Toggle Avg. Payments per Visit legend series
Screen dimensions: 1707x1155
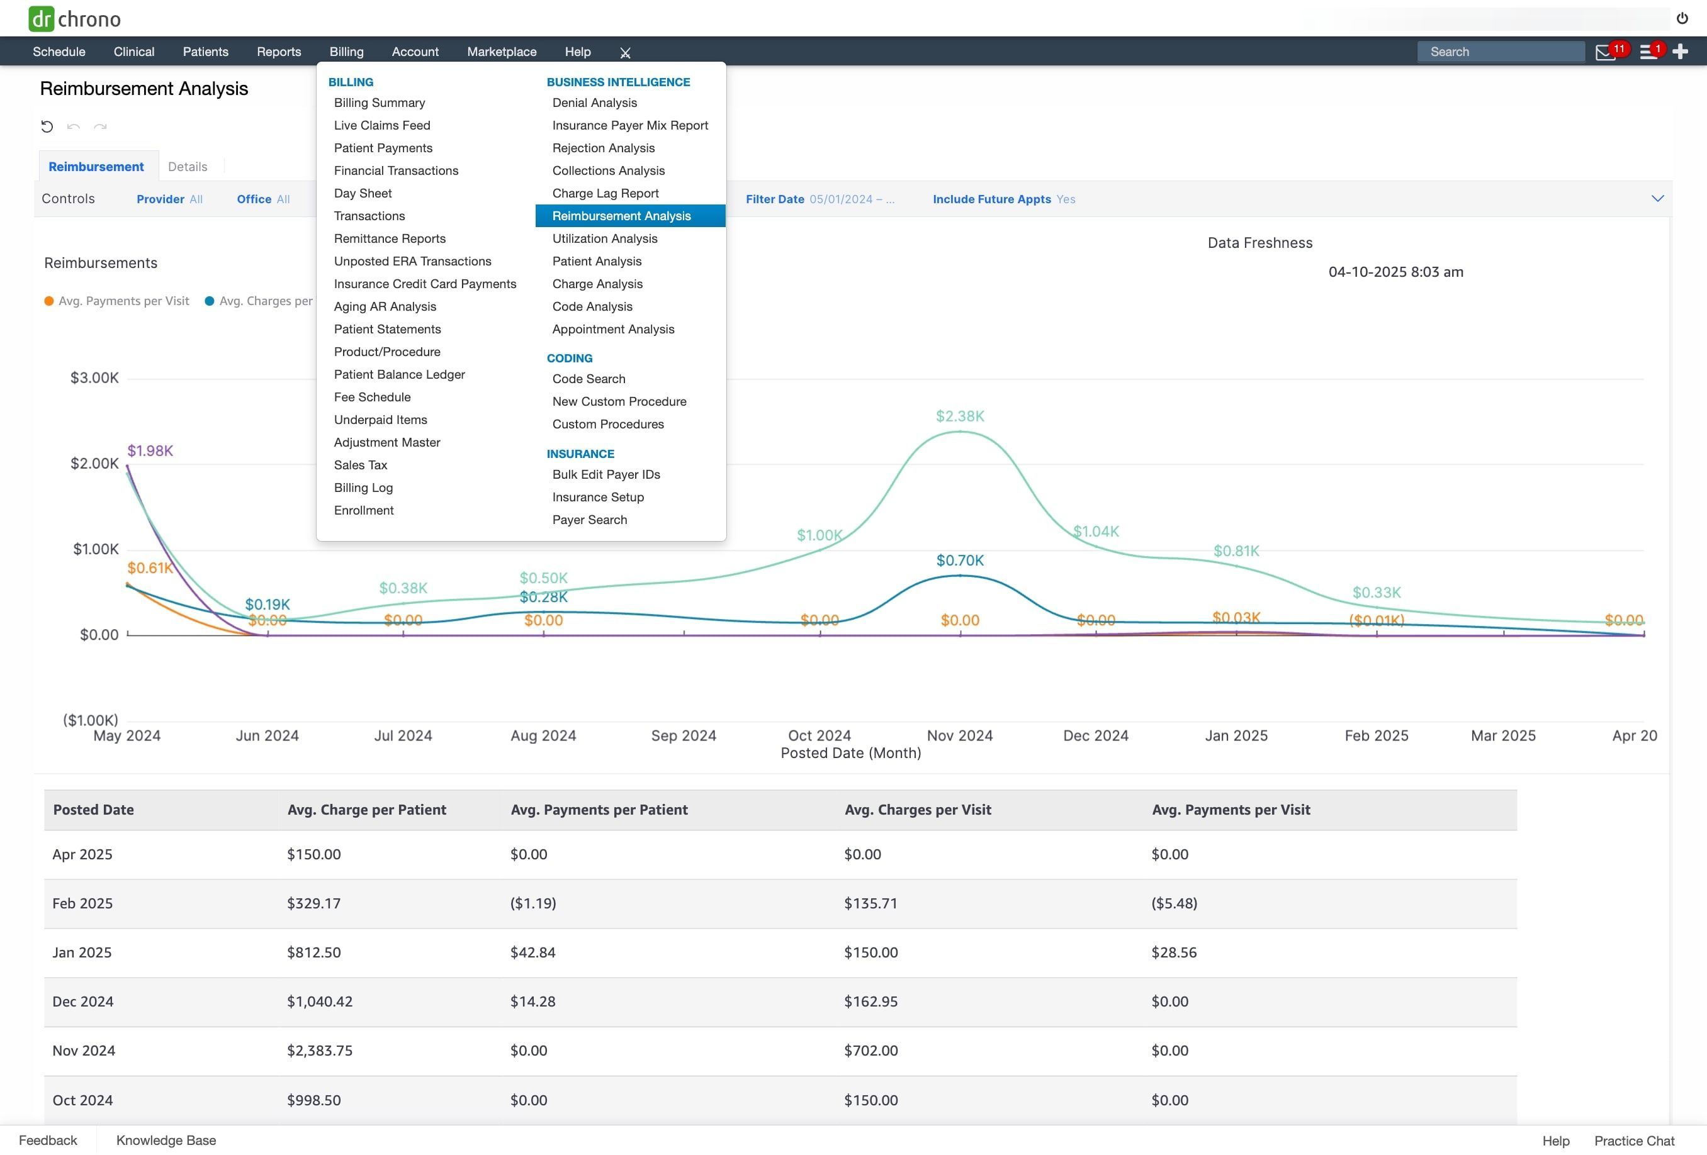pyautogui.click(x=117, y=301)
